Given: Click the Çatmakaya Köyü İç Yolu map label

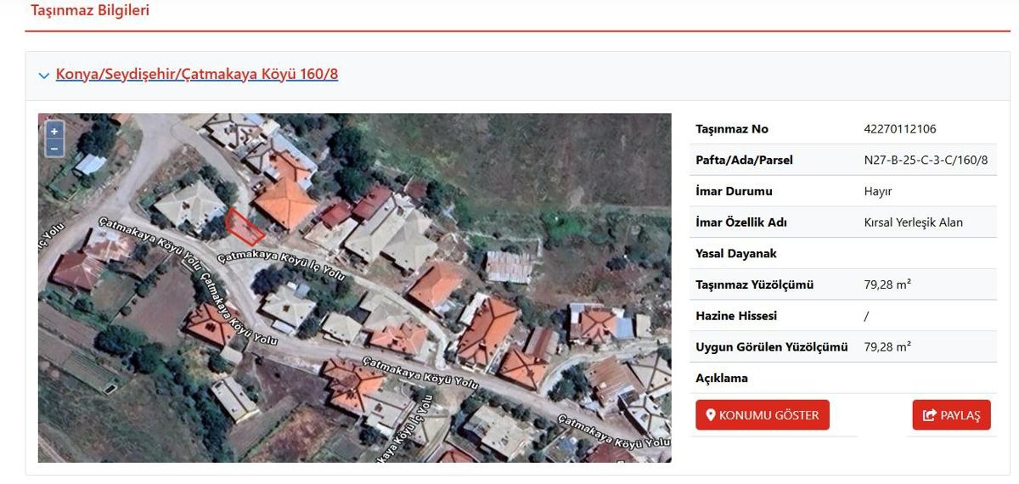Looking at the screenshot, I should point(281,266).
